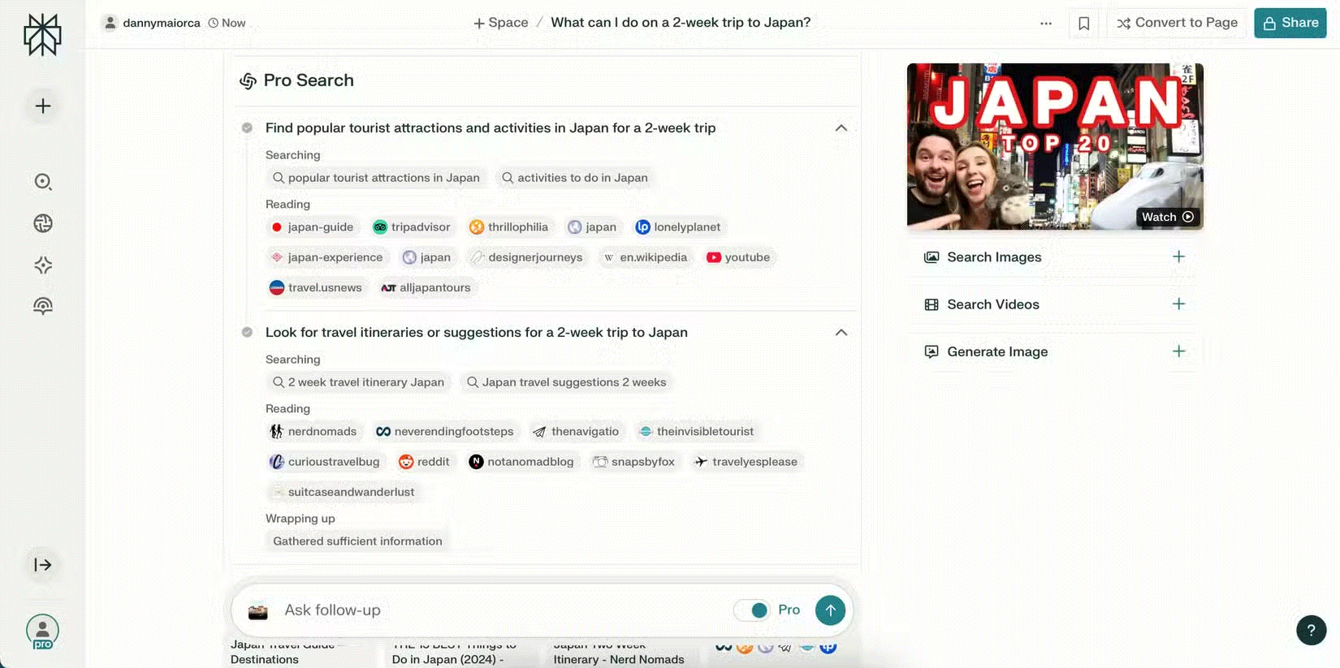The image size is (1340, 668).
Task: Open the suitcaseandwanderlust source chip
Action: pyautogui.click(x=342, y=492)
